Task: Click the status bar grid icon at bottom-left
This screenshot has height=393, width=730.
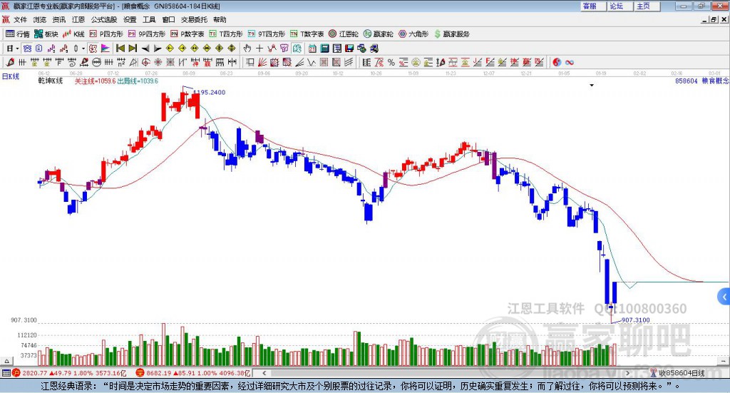Action: click(6, 373)
